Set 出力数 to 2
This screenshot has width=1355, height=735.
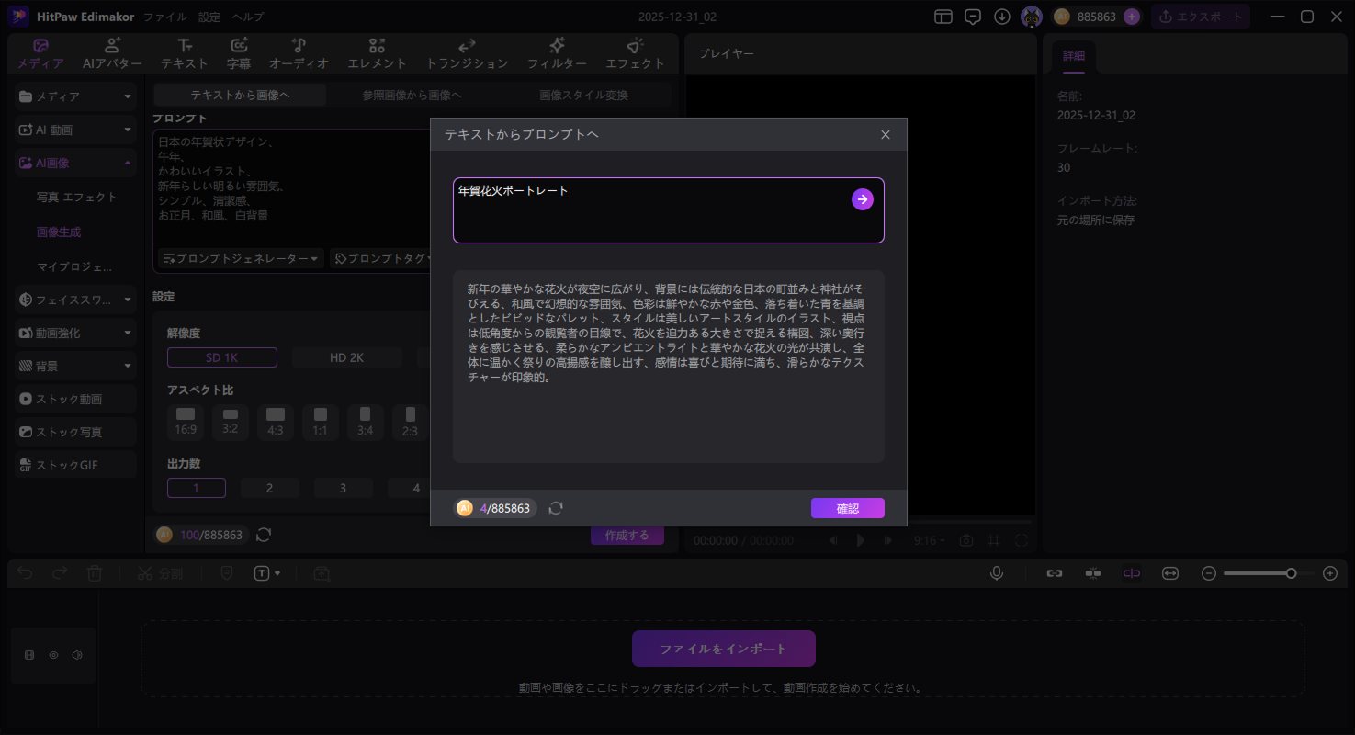point(270,488)
